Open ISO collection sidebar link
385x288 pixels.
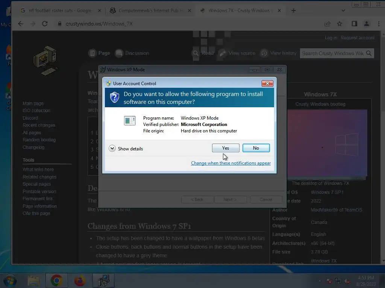click(36, 111)
